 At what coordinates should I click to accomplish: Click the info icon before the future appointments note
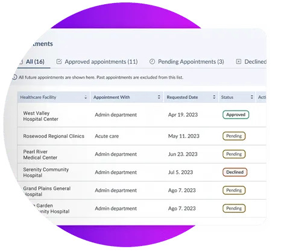click(14, 77)
